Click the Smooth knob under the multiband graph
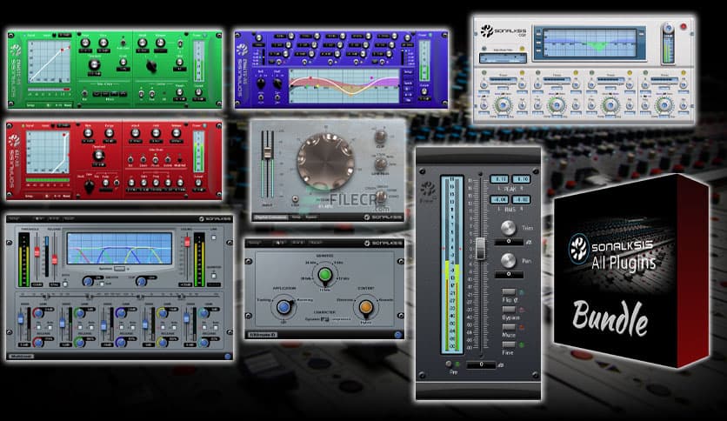 [87, 281]
